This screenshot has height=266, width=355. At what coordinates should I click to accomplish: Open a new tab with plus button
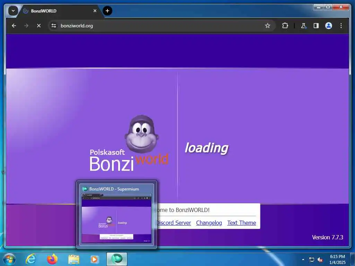click(x=107, y=11)
